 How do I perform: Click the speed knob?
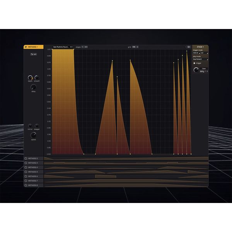point(33,135)
